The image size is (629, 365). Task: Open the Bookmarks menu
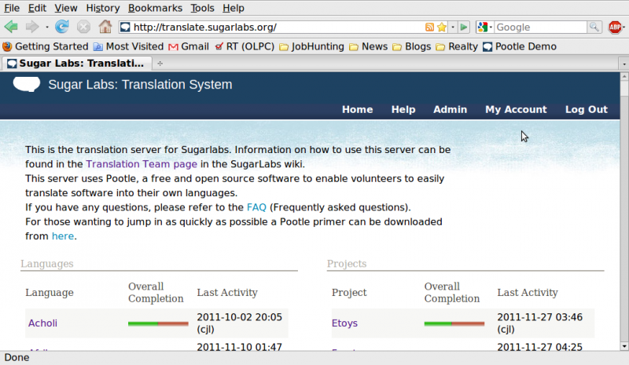pyautogui.click(x=155, y=8)
